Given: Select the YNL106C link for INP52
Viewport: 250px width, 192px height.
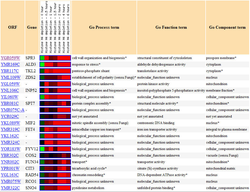Looking at the screenshot, I should coord(10,90).
